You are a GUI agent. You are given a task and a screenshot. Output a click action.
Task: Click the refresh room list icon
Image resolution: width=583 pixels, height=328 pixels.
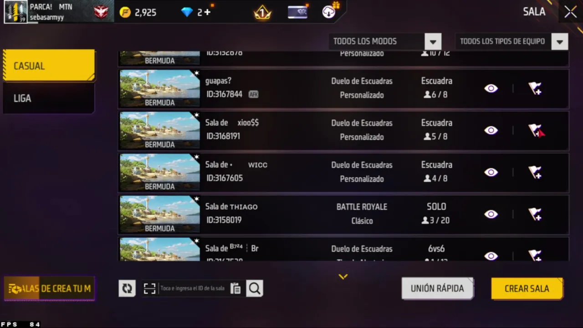127,288
